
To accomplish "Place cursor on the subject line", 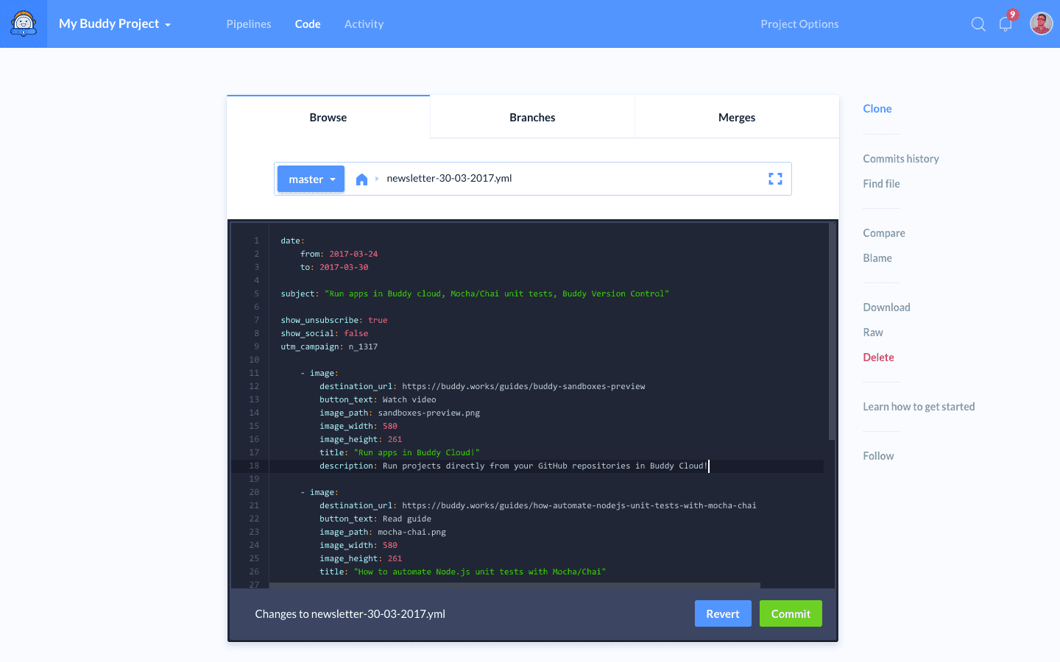I will click(x=475, y=293).
